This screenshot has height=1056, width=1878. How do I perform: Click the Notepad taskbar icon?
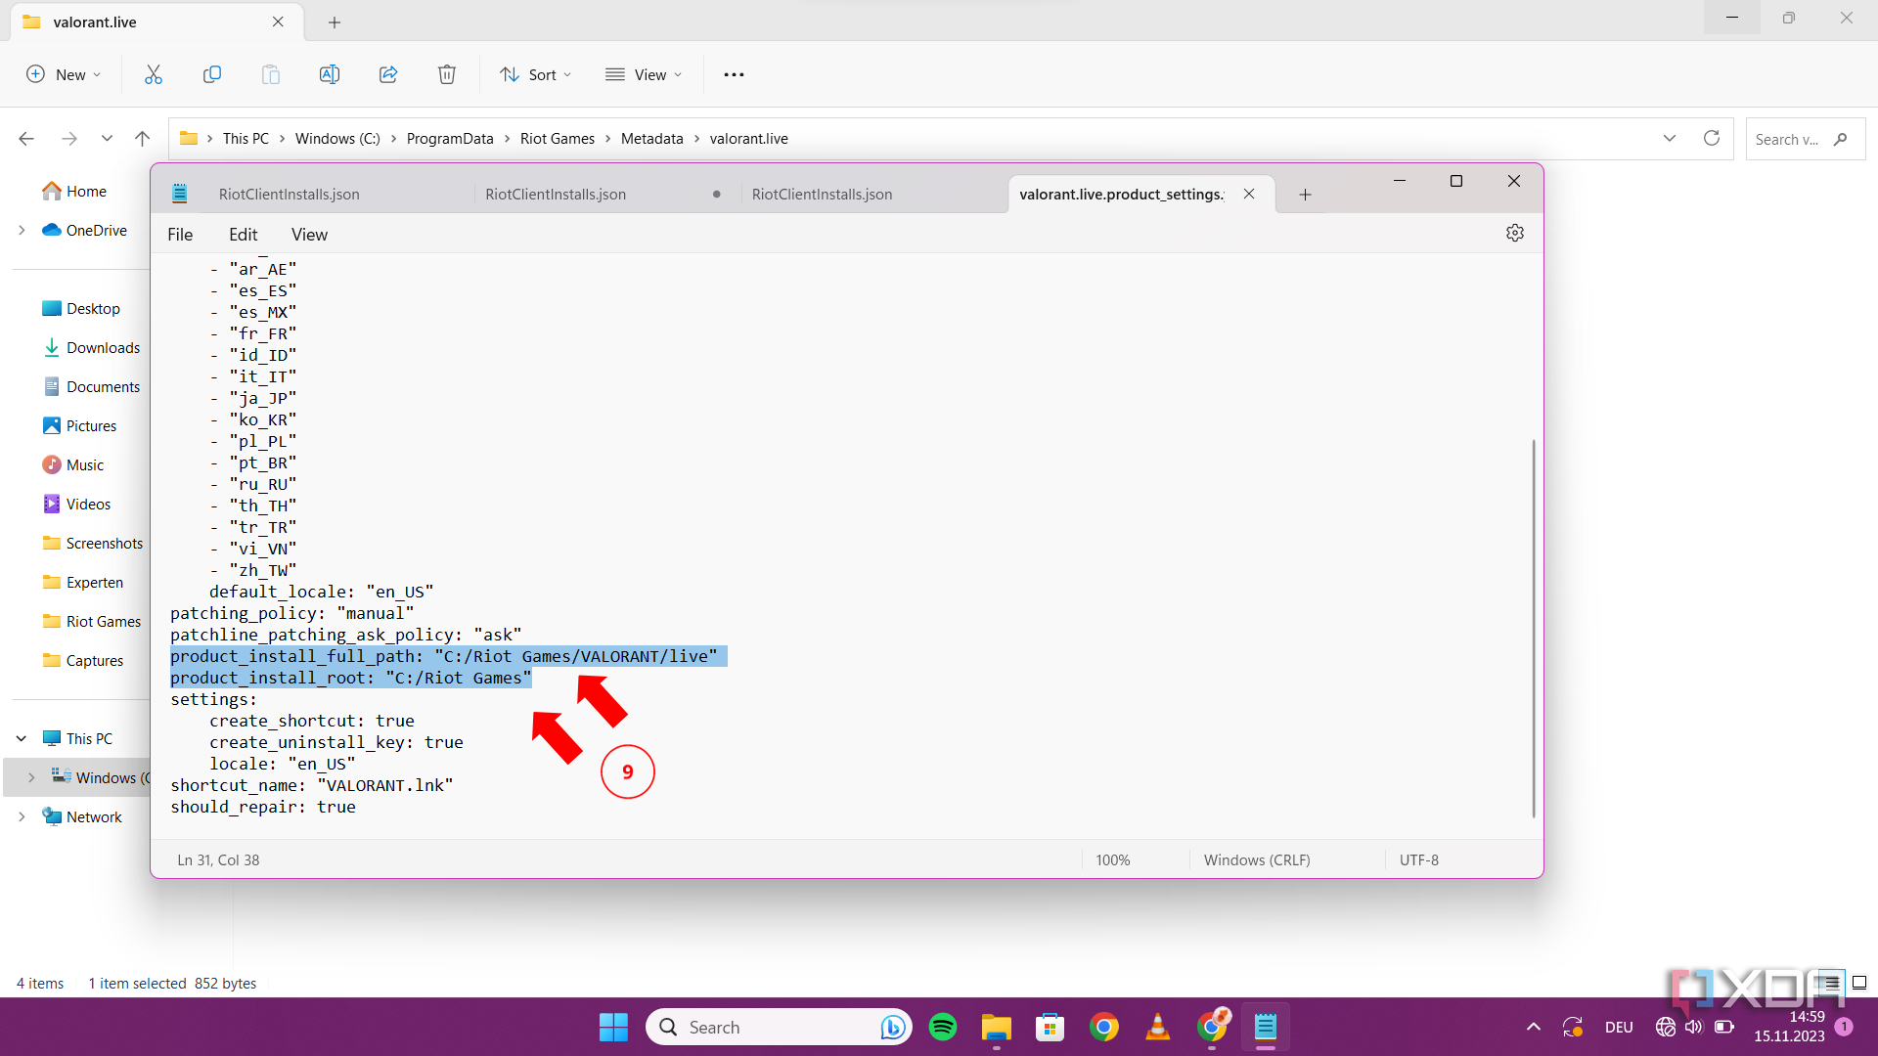1266,1027
